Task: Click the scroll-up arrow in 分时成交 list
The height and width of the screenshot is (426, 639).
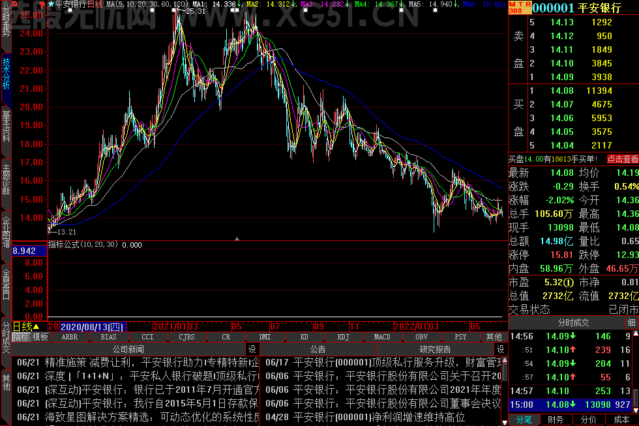Action: [636, 334]
